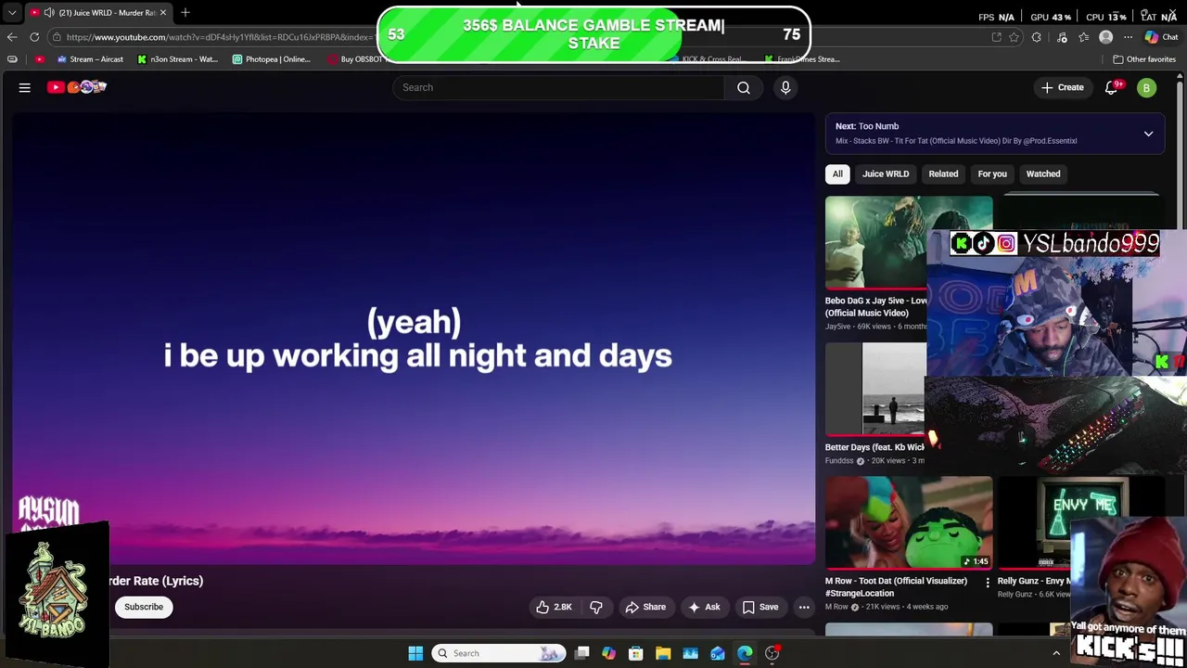Image resolution: width=1187 pixels, height=668 pixels.
Task: Open Photopea Online bookmark
Action: (272, 59)
